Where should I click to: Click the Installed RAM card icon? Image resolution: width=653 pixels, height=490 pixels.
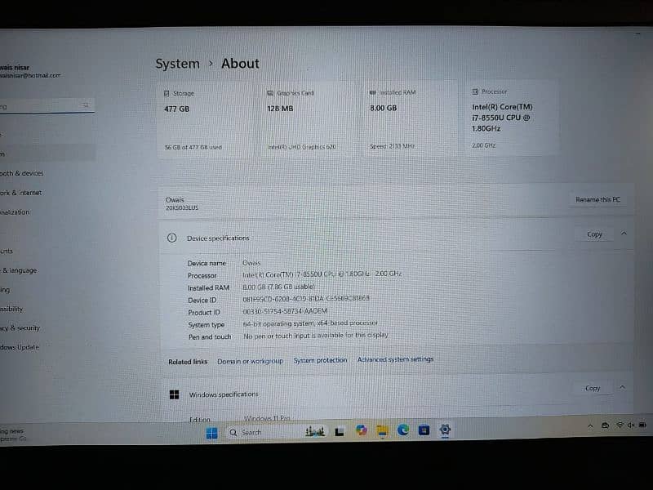(x=373, y=92)
